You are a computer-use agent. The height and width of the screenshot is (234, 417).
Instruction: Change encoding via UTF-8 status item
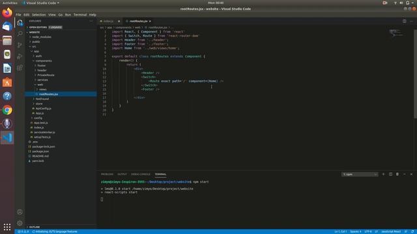(368, 231)
